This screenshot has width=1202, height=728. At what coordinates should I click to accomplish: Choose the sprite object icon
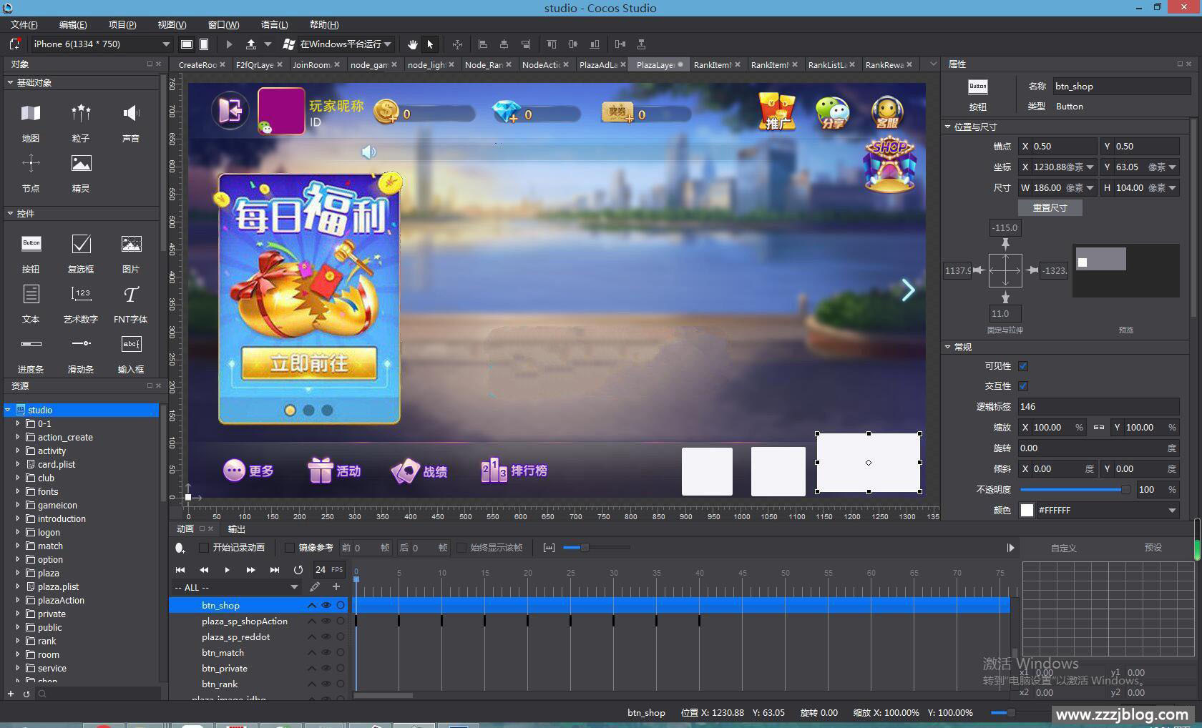tap(81, 164)
